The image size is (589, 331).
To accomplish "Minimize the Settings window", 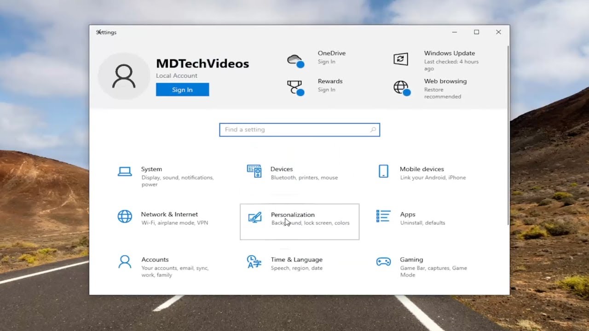I will coord(455,32).
